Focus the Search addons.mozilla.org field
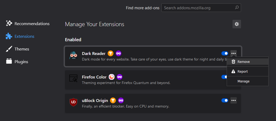Image resolution: width=276 pixels, height=121 pixels. point(198,8)
